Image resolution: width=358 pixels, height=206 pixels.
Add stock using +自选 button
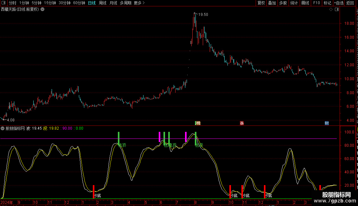[x=339, y=3]
